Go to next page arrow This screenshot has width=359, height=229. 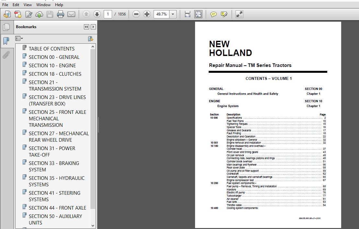point(97,14)
